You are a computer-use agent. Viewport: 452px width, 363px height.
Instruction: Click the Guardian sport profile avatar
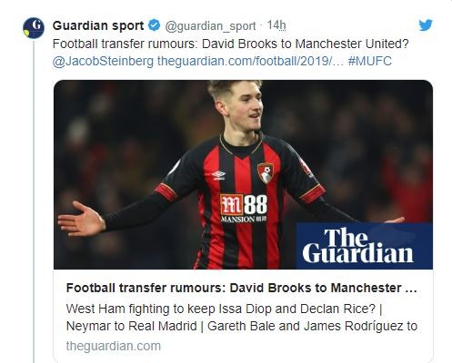[34, 28]
